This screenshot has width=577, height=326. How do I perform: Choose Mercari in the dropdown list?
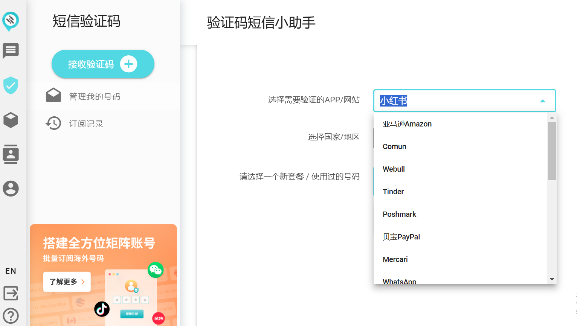coord(460,259)
